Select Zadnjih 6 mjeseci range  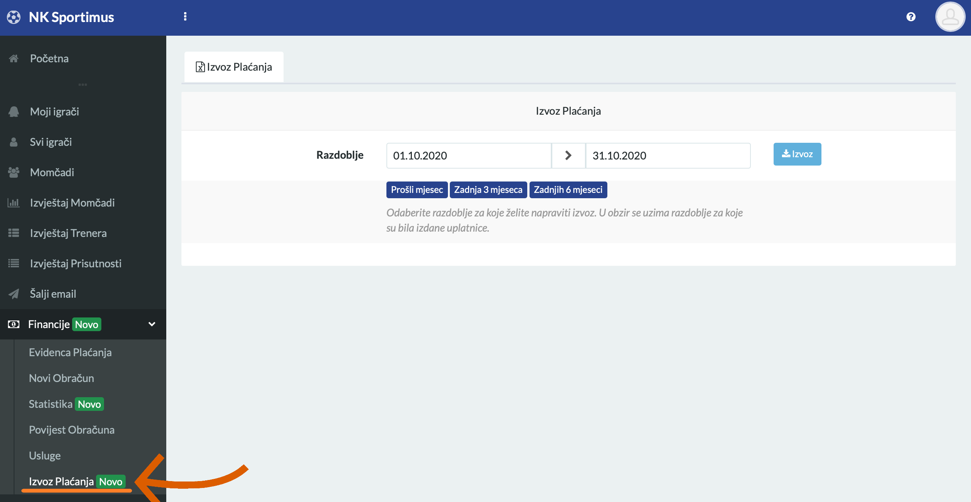pos(568,190)
